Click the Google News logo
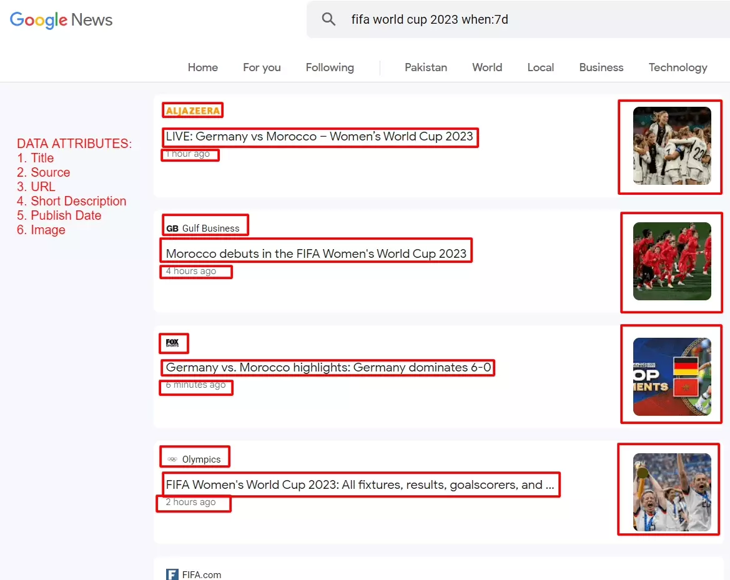 [60, 19]
